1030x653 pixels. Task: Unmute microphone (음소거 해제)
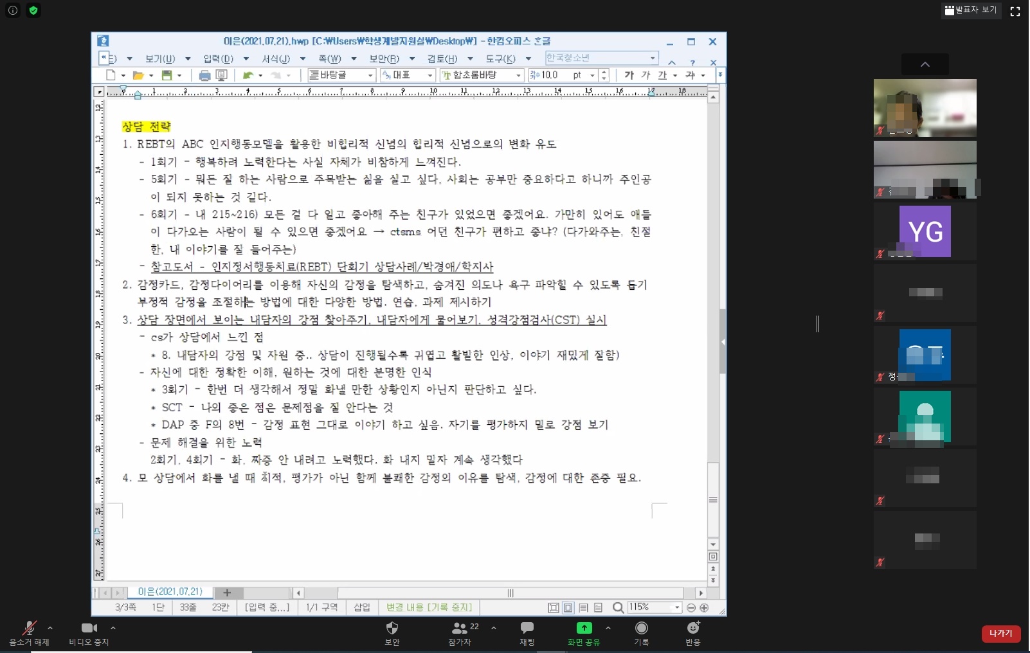click(29, 633)
